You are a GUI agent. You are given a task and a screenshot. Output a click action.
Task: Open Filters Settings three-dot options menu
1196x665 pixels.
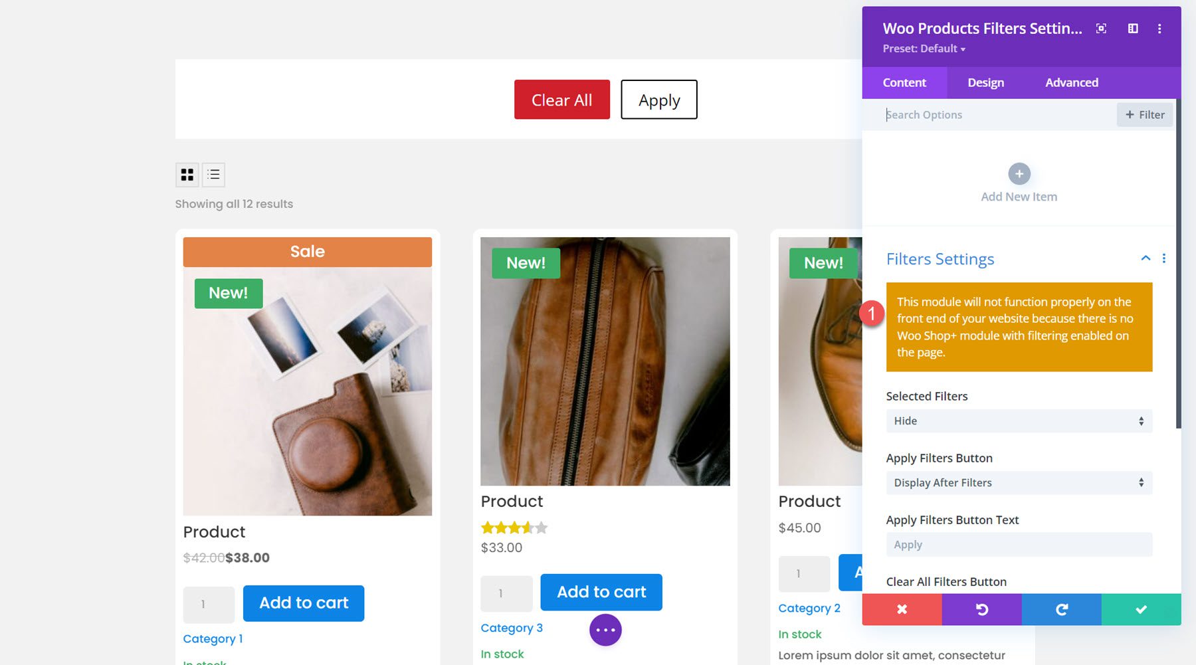1163,258
